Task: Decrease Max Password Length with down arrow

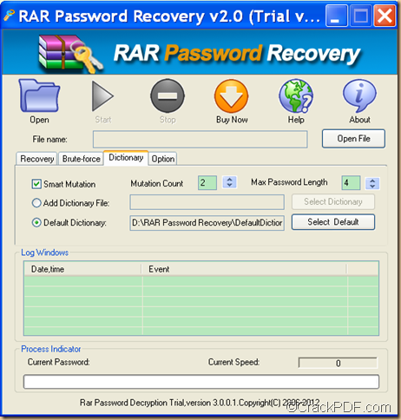Action: click(x=372, y=187)
